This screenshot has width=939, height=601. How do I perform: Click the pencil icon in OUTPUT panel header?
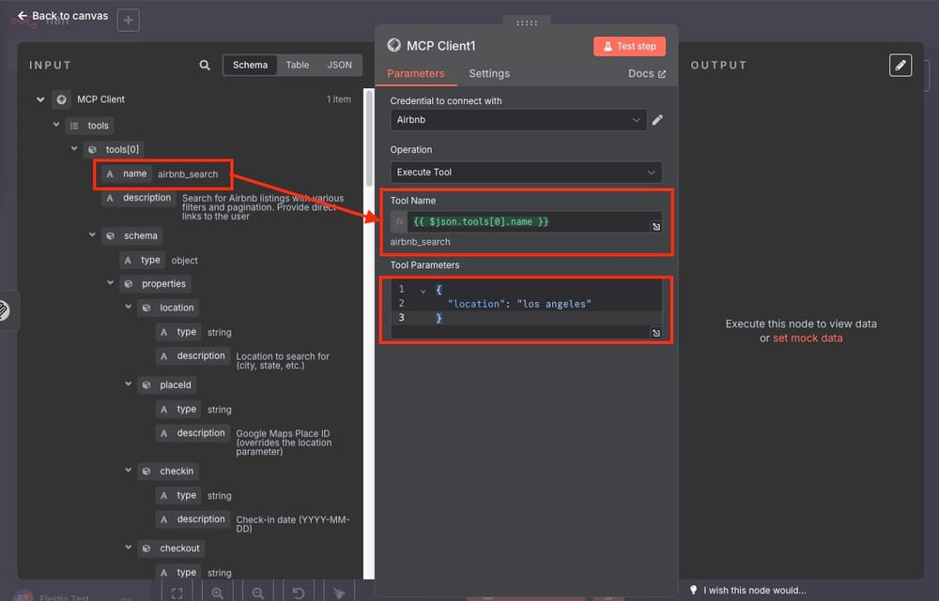[x=901, y=65]
